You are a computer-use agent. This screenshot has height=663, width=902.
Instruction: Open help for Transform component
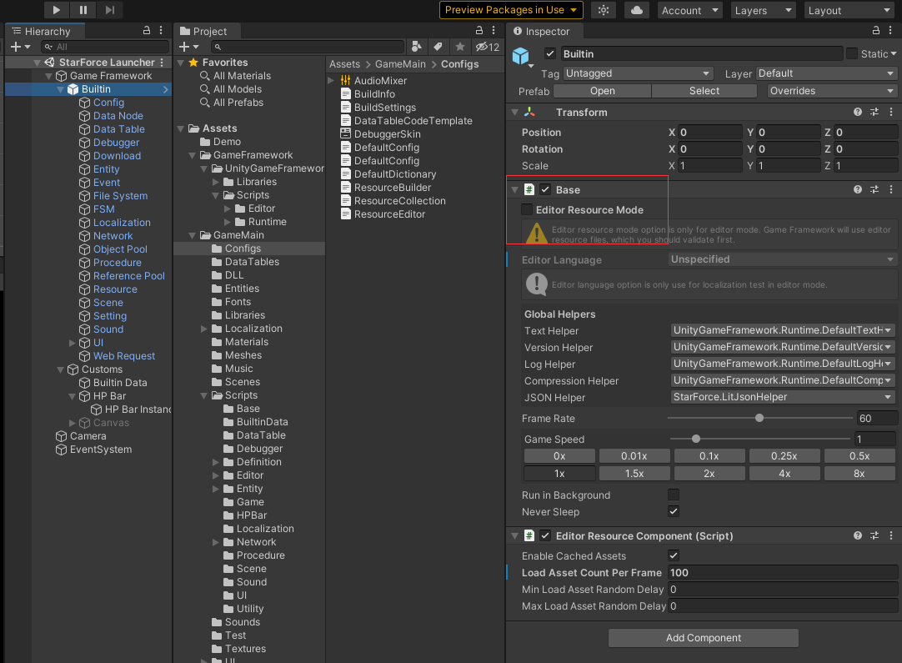[858, 113]
